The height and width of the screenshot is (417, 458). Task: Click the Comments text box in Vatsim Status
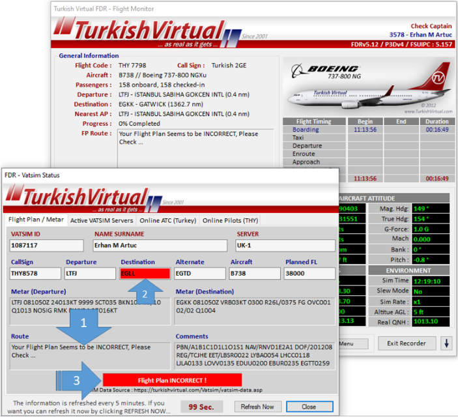point(255,356)
